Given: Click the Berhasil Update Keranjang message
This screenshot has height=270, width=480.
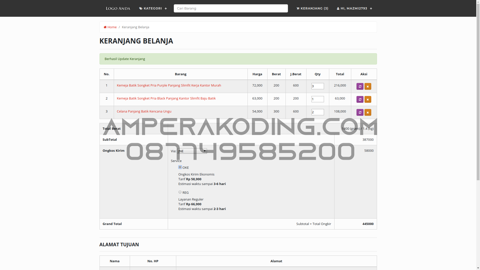Looking at the screenshot, I should coord(238,59).
